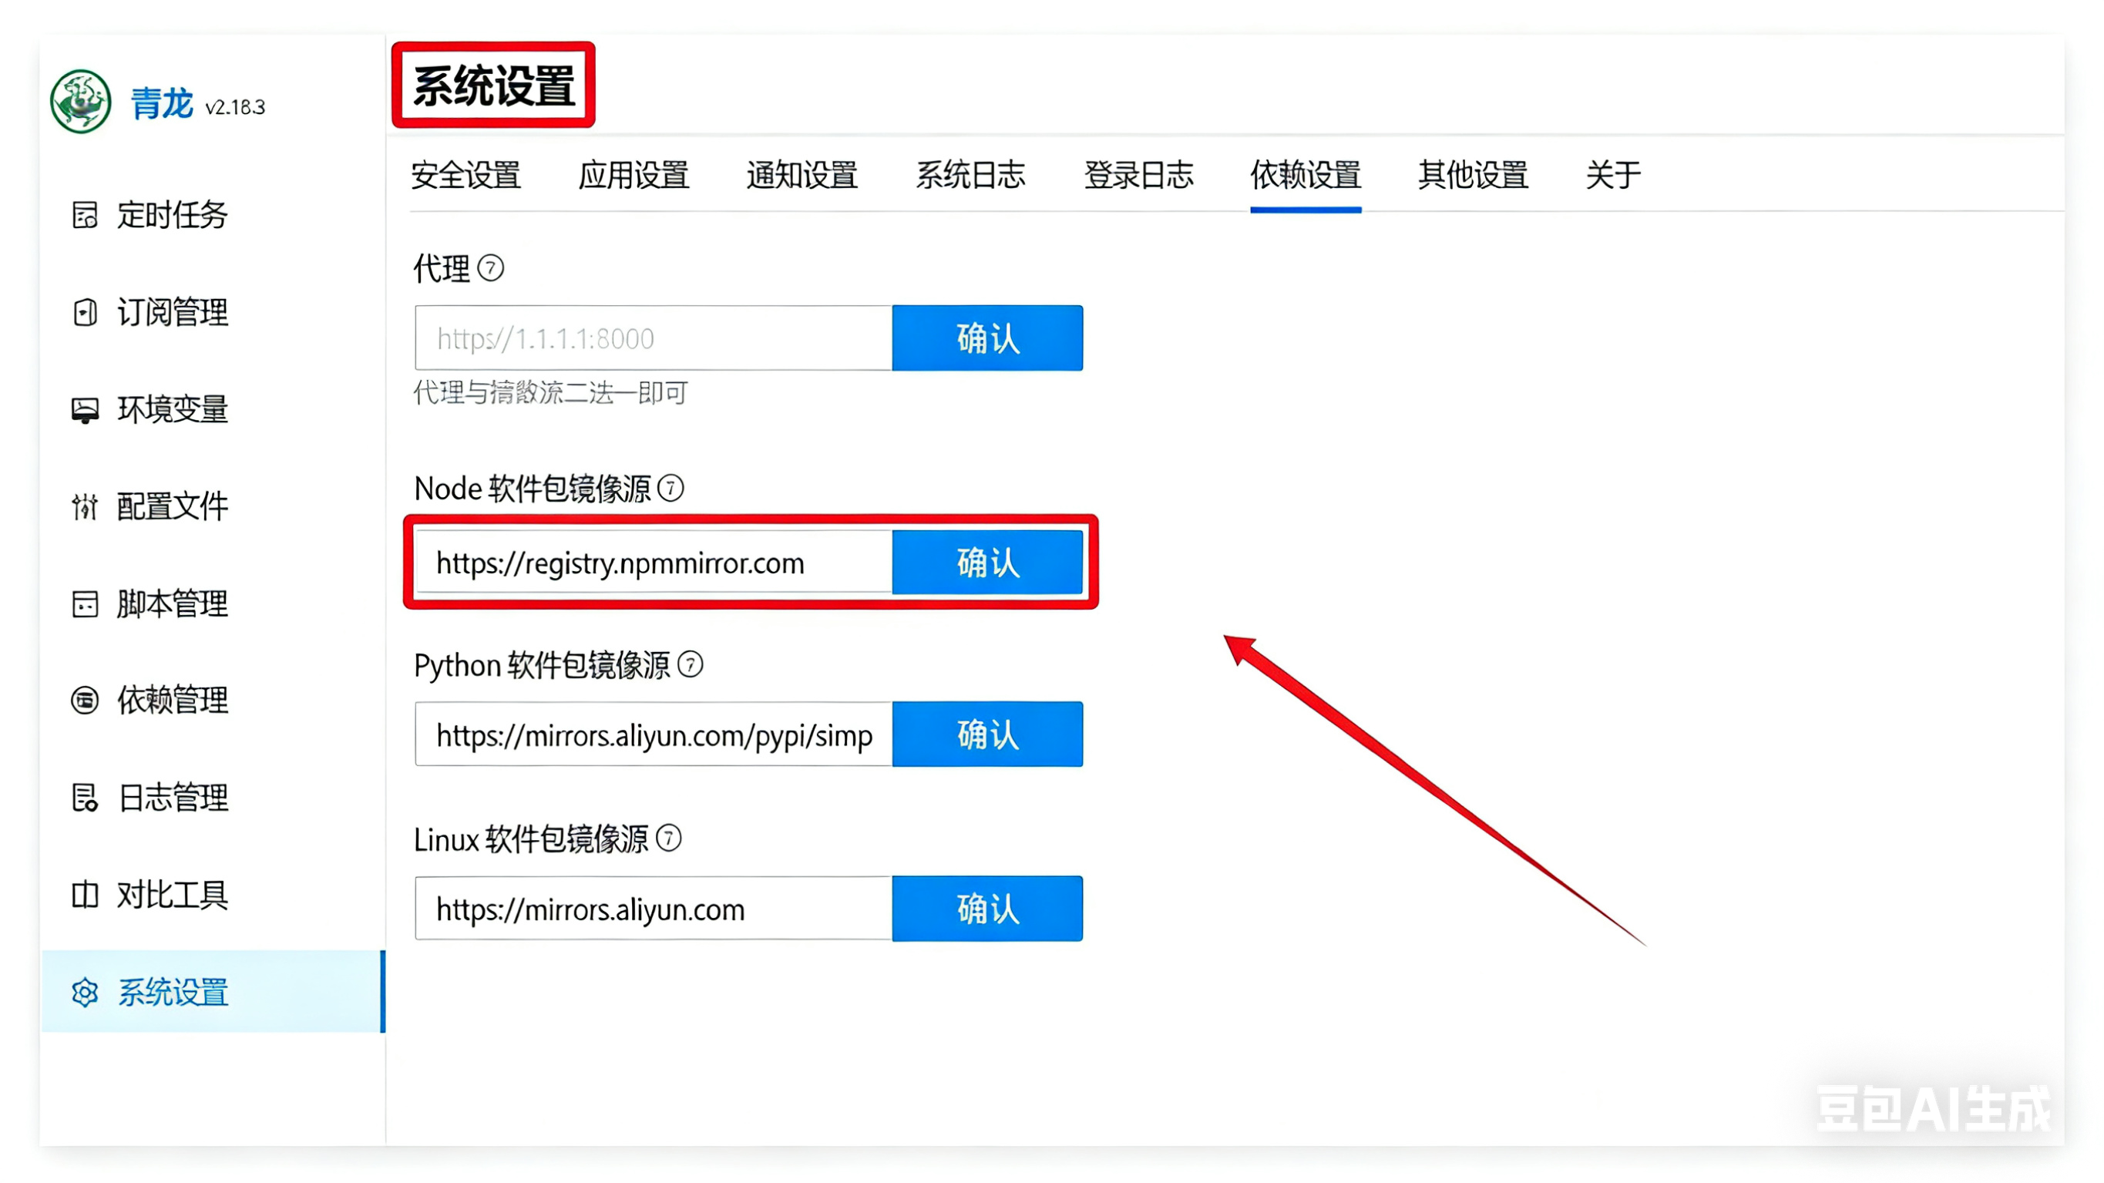Switch to the 安全设置 tab

coord(466,175)
